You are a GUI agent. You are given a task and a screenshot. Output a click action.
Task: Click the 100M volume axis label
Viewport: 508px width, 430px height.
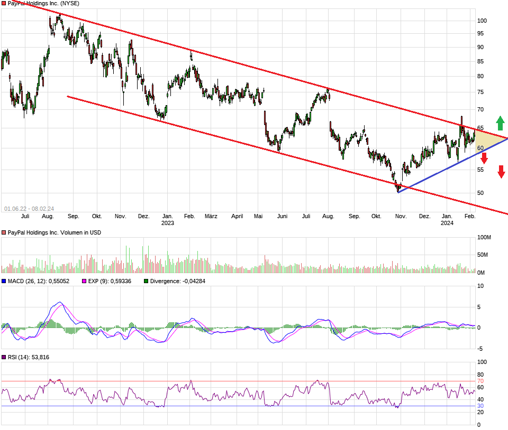coord(484,237)
